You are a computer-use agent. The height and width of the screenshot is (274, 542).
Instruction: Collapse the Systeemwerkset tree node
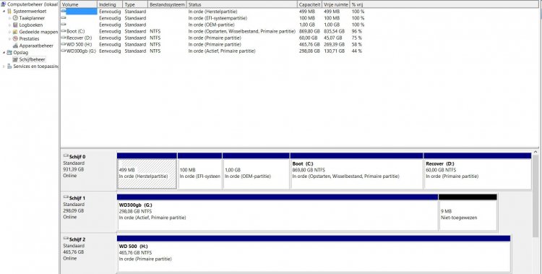point(4,12)
